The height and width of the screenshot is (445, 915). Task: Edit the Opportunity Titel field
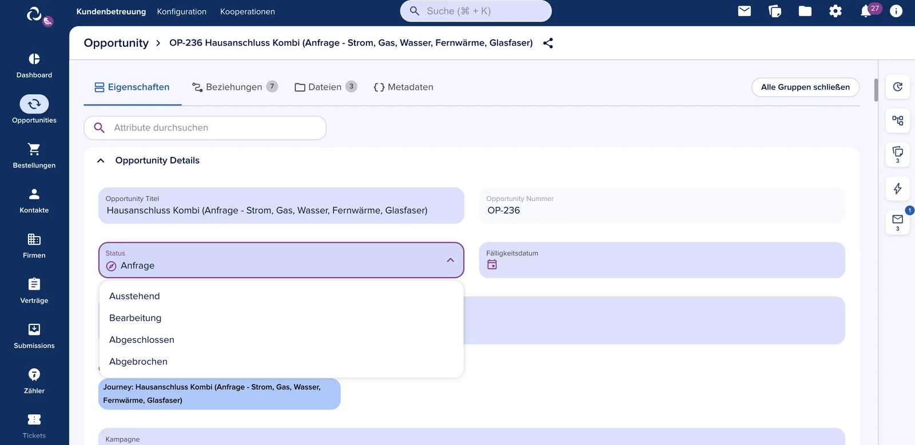coord(281,206)
